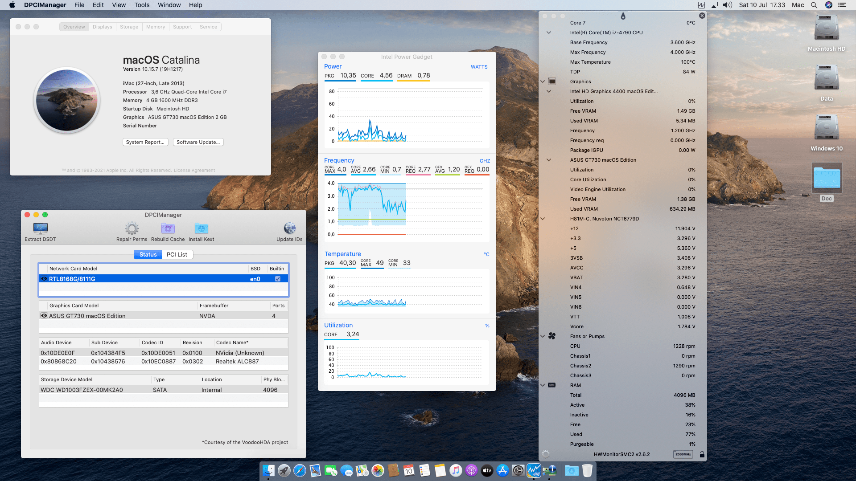Switch to PCI List tab
The image size is (856, 481).
pyautogui.click(x=177, y=254)
